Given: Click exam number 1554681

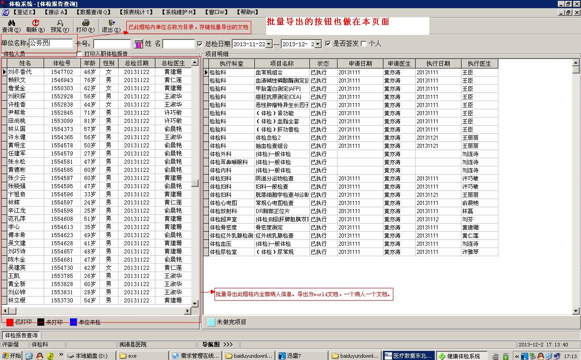Looking at the screenshot, I should pos(62,259).
